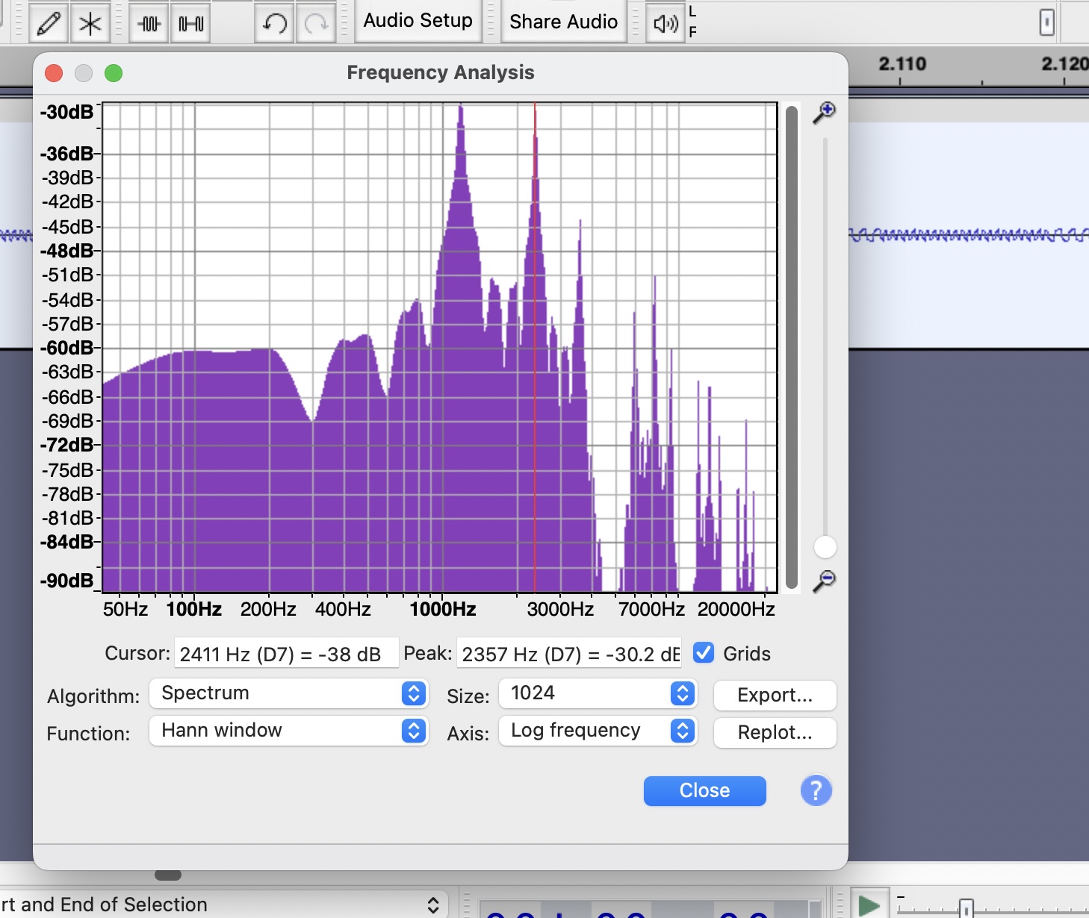This screenshot has width=1089, height=918.
Task: Select the Multi-tool asterisk icon
Action: point(90,22)
